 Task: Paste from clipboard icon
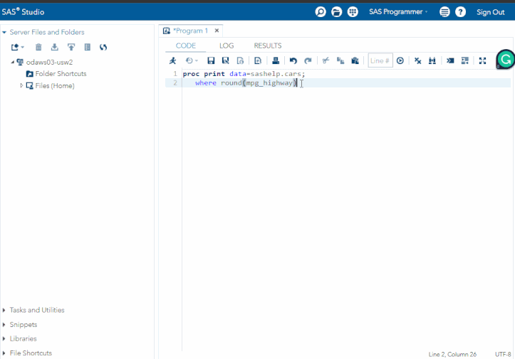pyautogui.click(x=355, y=60)
